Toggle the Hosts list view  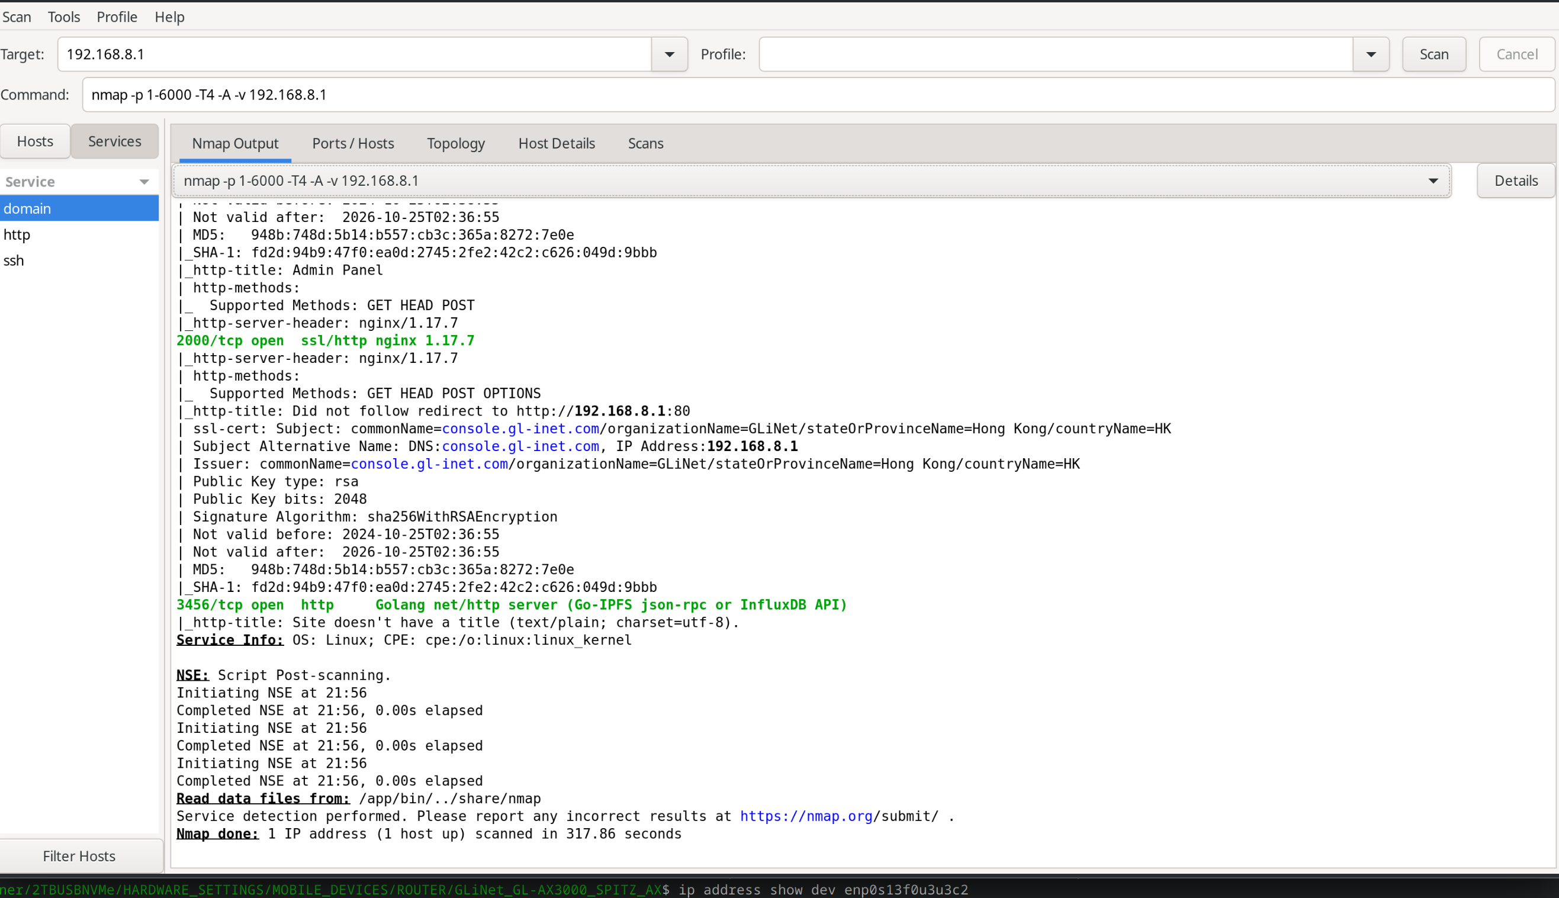tap(35, 141)
